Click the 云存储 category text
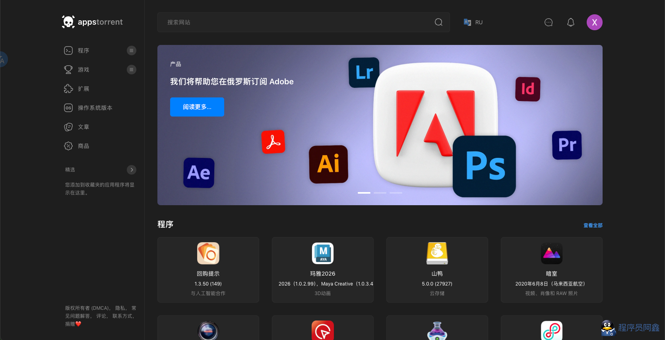 coord(437,293)
